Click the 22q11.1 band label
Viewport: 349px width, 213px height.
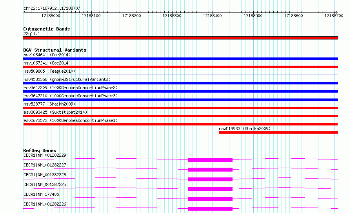32,34
